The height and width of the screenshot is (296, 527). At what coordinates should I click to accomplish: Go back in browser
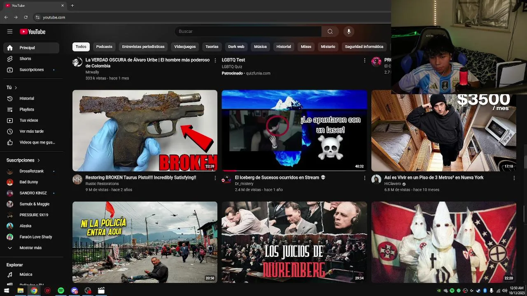[x=6, y=17]
